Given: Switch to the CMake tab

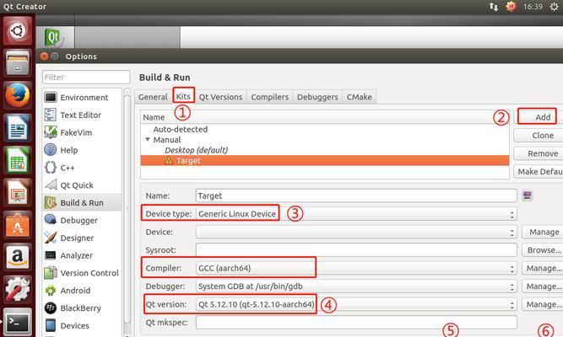Looking at the screenshot, I should tap(359, 97).
